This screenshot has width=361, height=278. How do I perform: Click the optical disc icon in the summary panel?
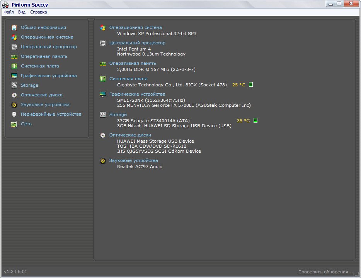pos(103,135)
